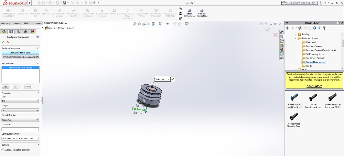Switch to the Evaluate tab
This screenshot has width=344, height=156.
(37, 23)
